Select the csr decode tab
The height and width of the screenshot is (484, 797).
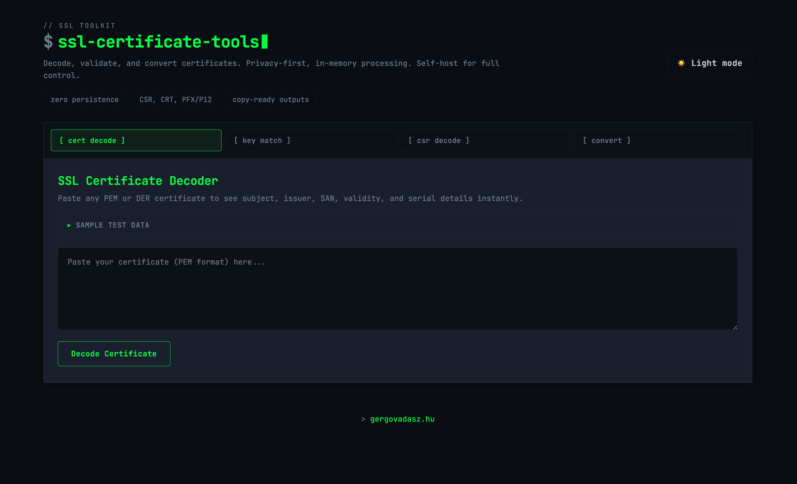click(x=485, y=141)
